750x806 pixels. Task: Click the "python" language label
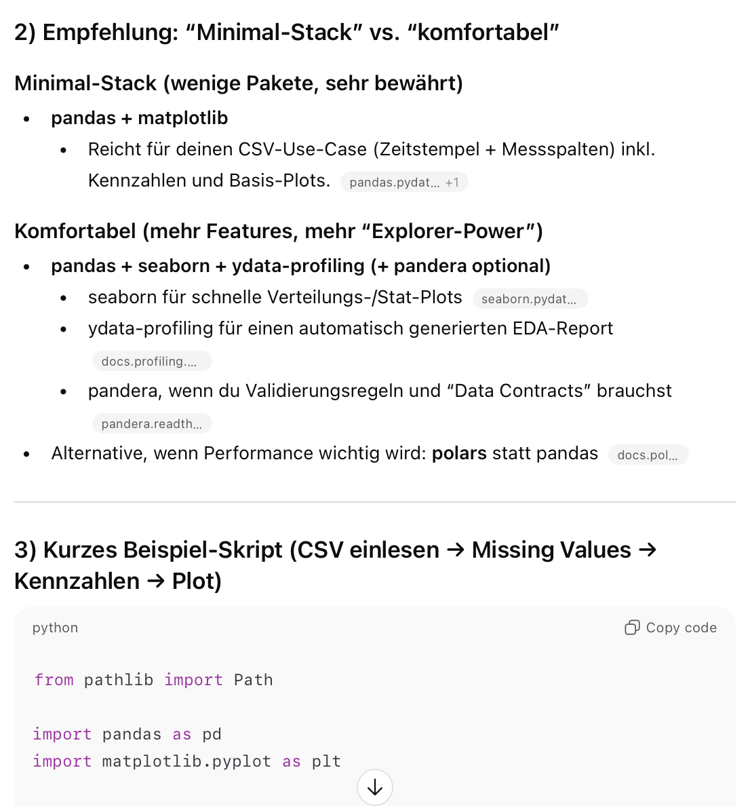point(55,628)
